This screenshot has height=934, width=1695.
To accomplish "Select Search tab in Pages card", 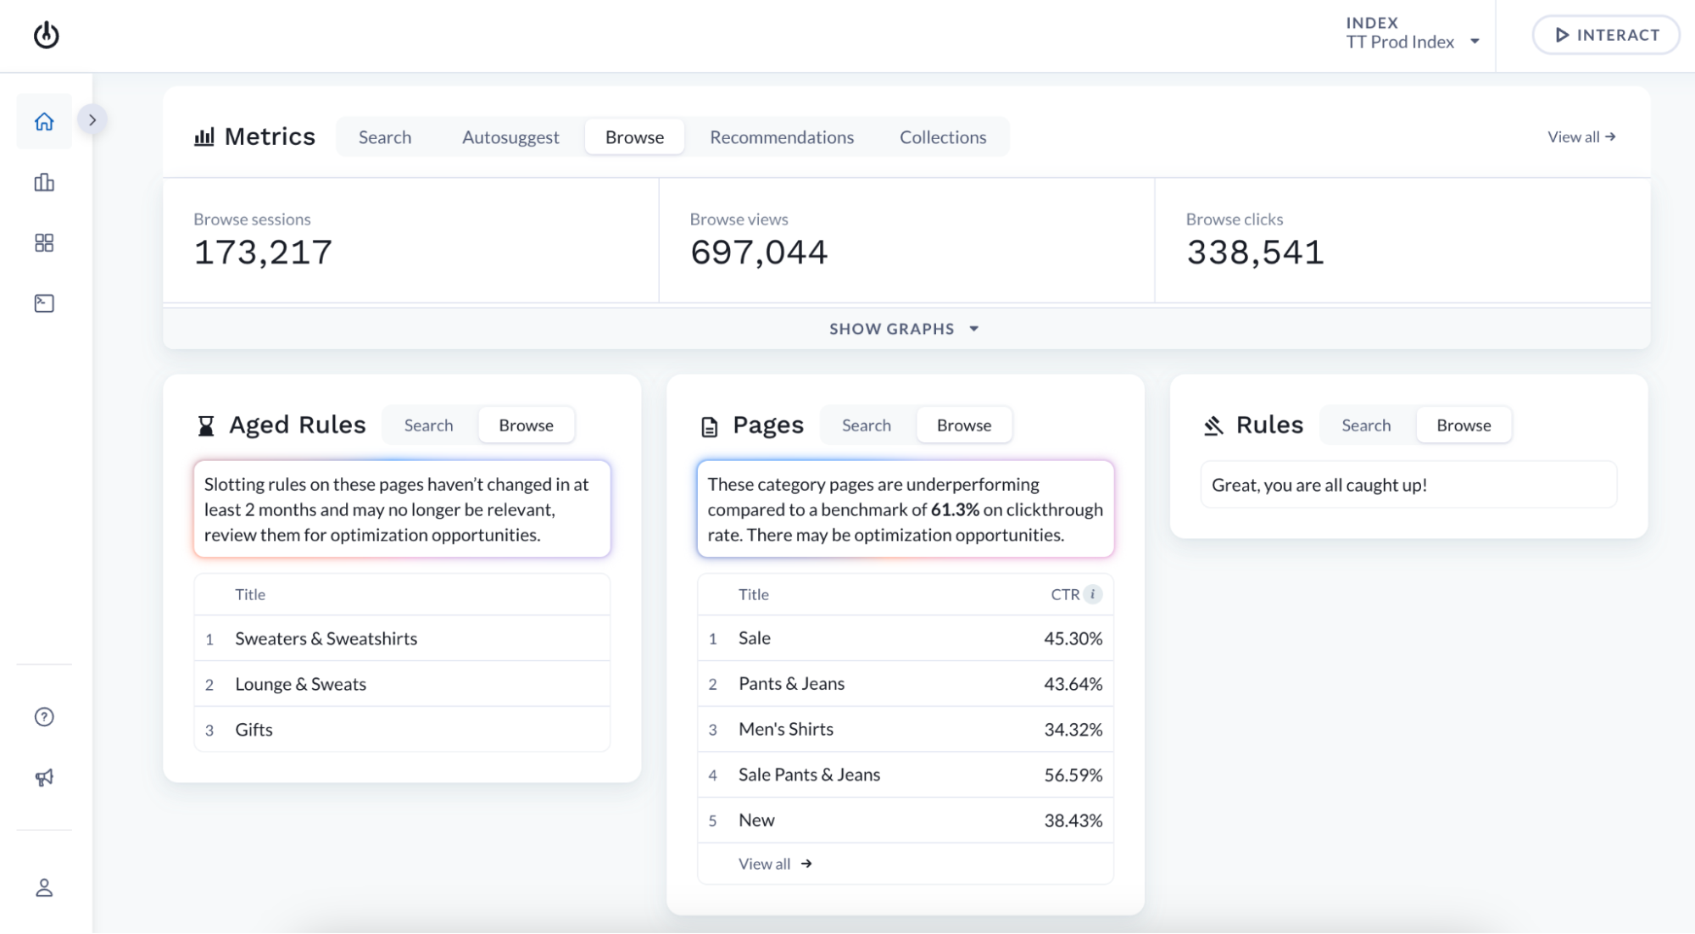I will [x=866, y=425].
